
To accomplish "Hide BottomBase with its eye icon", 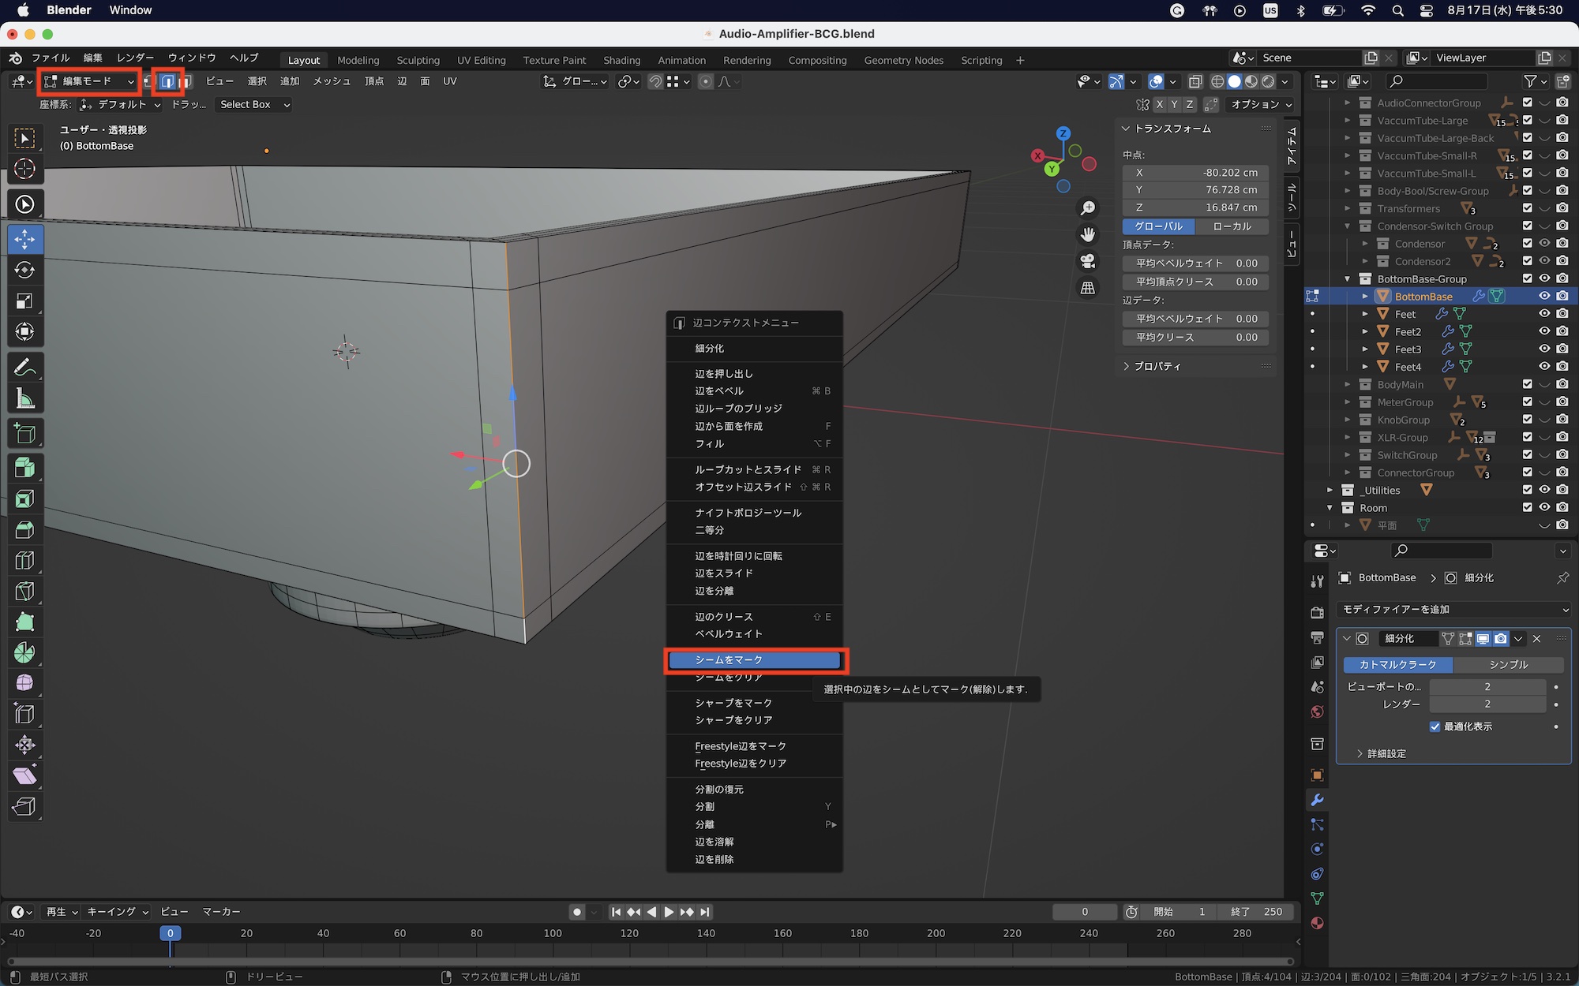I will click(x=1544, y=296).
